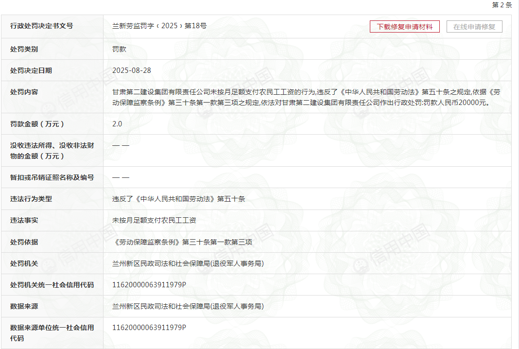Click the 违法行为类型 value citing 劳动法第五十条

pyautogui.click(x=179, y=199)
